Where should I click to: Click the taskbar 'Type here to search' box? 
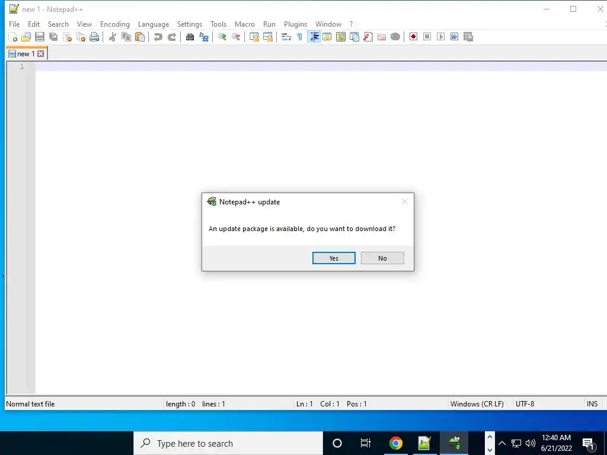(228, 443)
